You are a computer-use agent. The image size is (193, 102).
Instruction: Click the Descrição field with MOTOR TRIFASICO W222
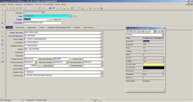42,23
